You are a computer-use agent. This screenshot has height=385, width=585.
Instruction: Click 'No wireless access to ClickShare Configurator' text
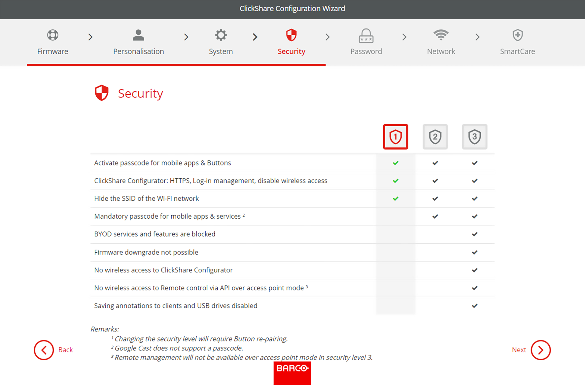click(163, 270)
